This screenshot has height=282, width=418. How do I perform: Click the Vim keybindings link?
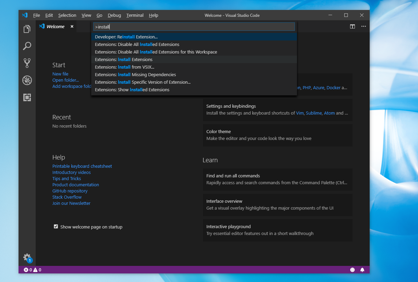(x=300, y=113)
